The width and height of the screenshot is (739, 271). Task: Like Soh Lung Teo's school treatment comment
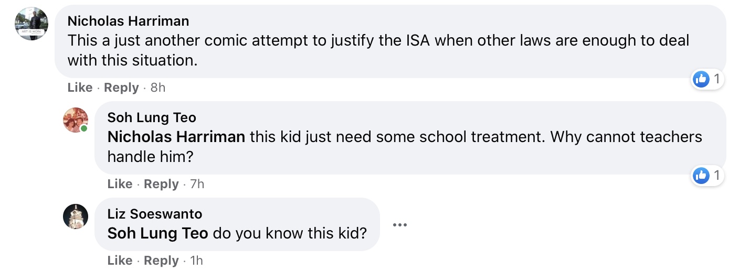point(120,184)
